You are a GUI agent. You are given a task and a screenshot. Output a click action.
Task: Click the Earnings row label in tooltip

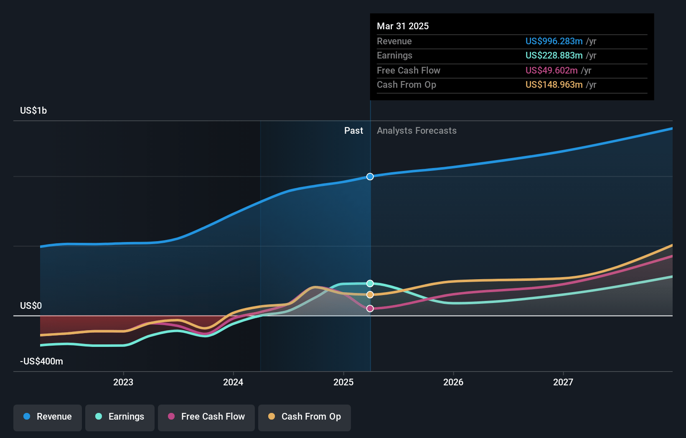tap(394, 55)
